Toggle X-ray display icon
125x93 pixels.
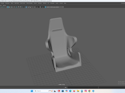click(x=29, y=7)
